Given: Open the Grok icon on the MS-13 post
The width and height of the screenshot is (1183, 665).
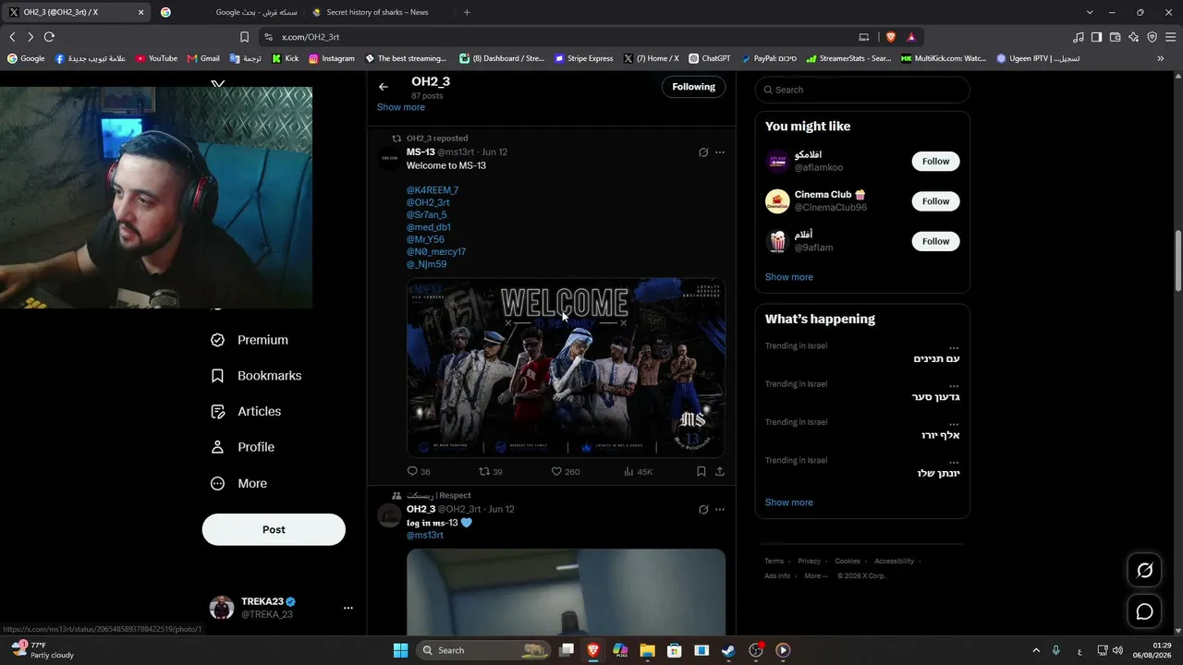Looking at the screenshot, I should click(x=703, y=152).
